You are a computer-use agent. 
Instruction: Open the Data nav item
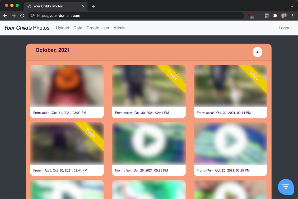pyautogui.click(x=78, y=28)
